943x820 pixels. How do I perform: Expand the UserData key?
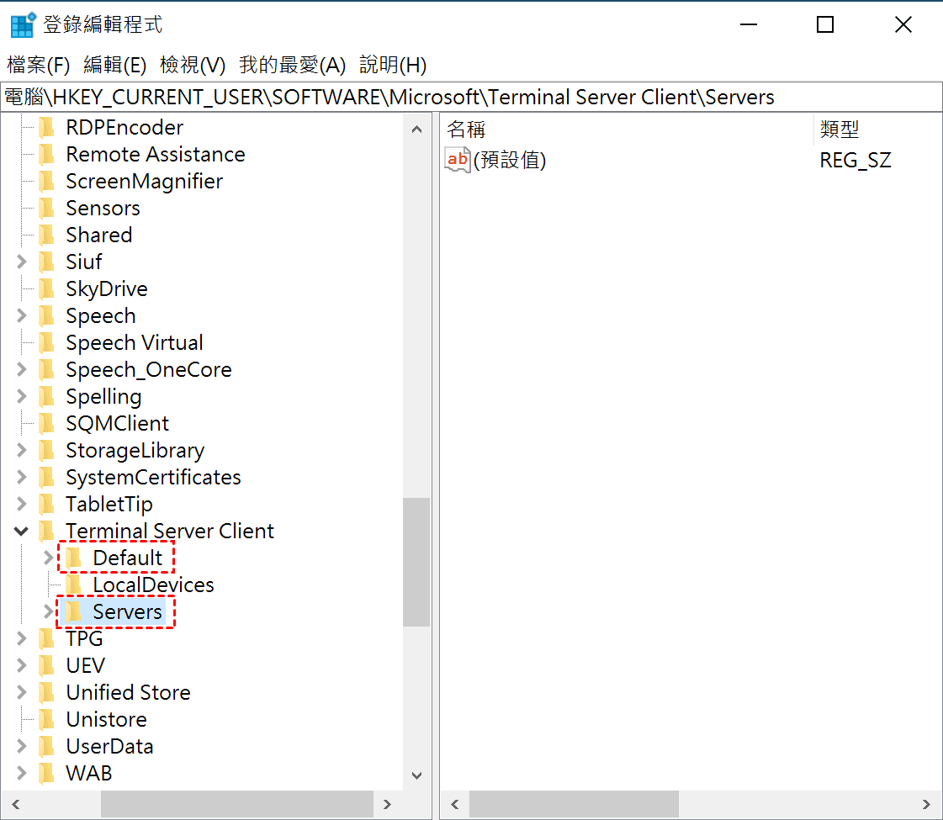tap(21, 747)
